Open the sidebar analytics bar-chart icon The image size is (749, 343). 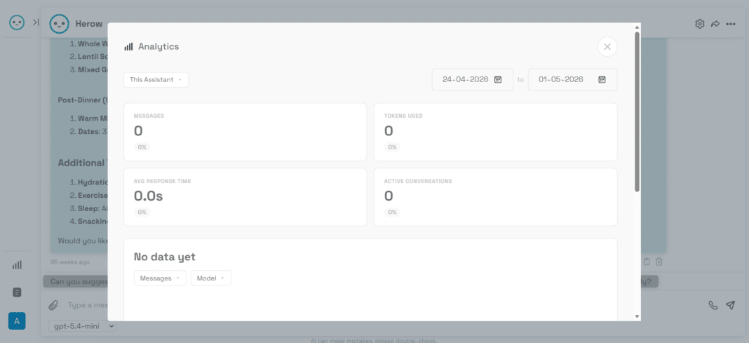click(x=18, y=264)
